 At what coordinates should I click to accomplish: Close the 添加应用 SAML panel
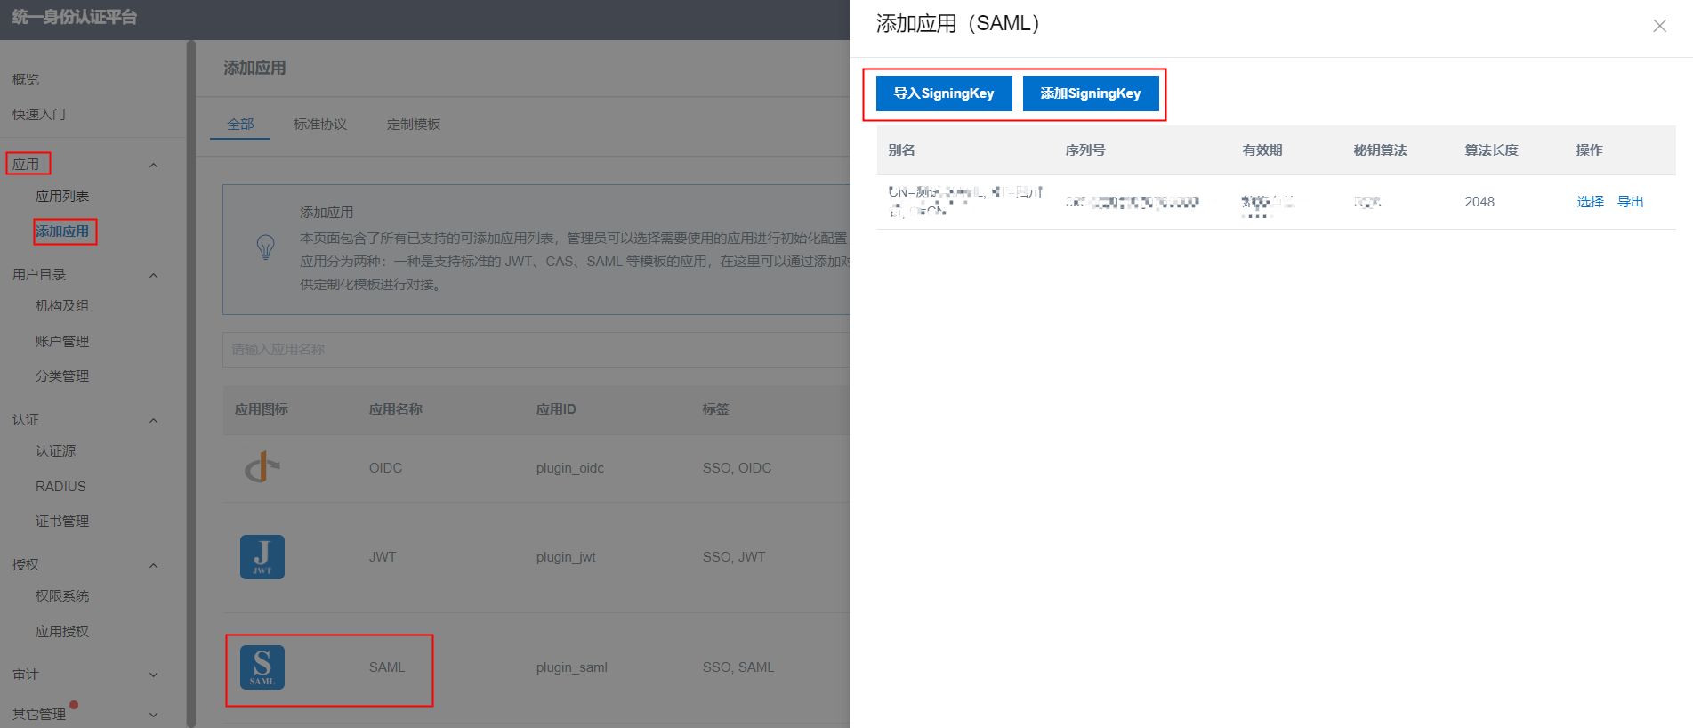pyautogui.click(x=1659, y=26)
